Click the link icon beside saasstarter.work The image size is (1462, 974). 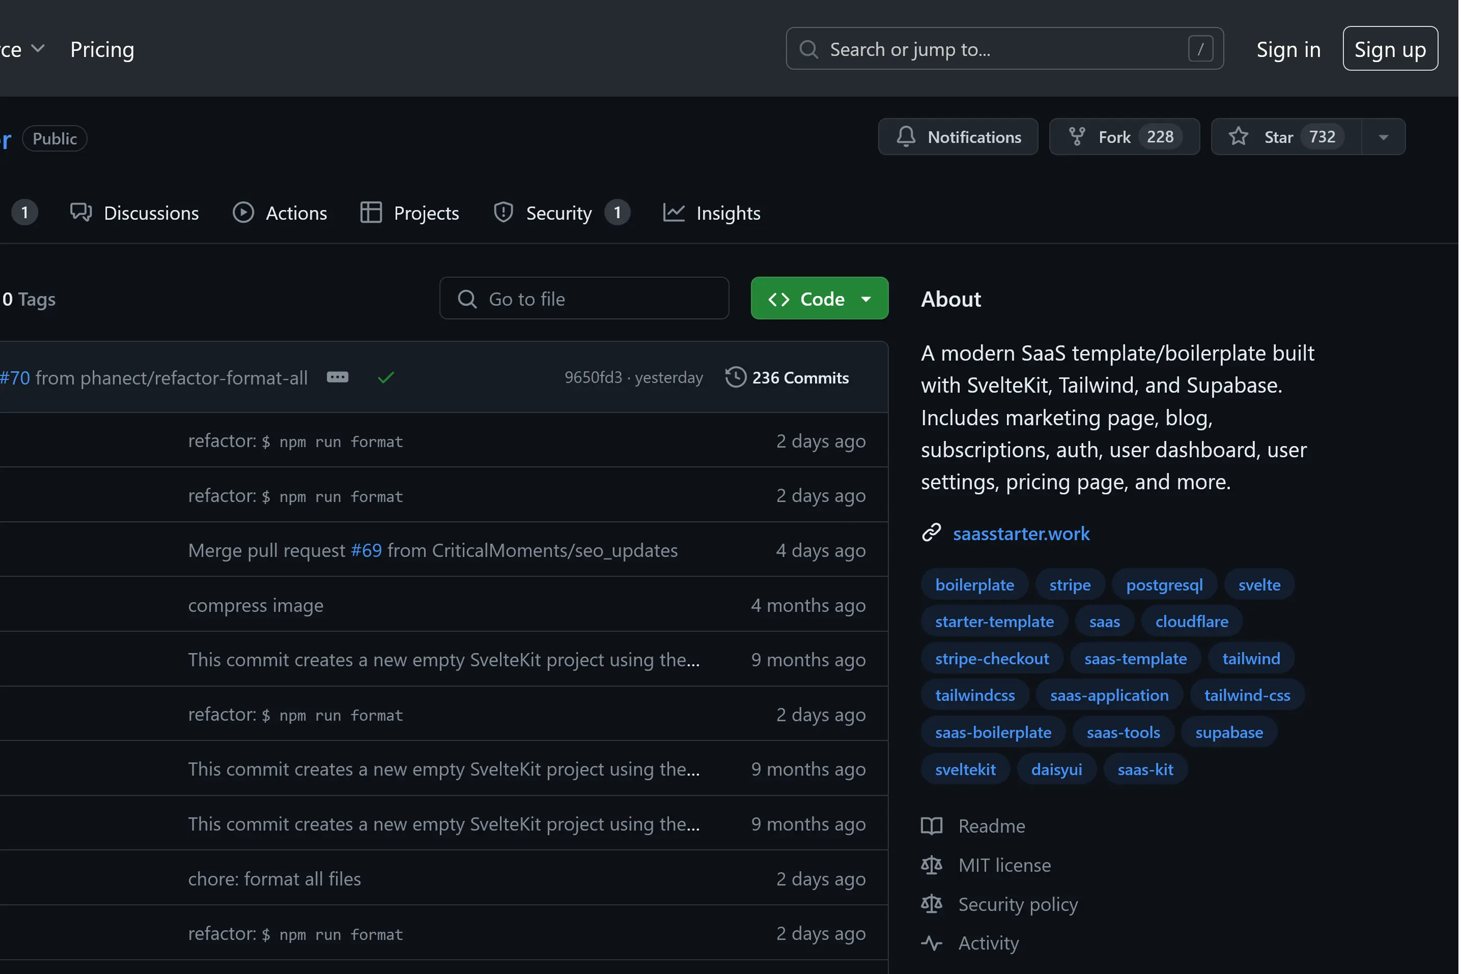click(931, 533)
